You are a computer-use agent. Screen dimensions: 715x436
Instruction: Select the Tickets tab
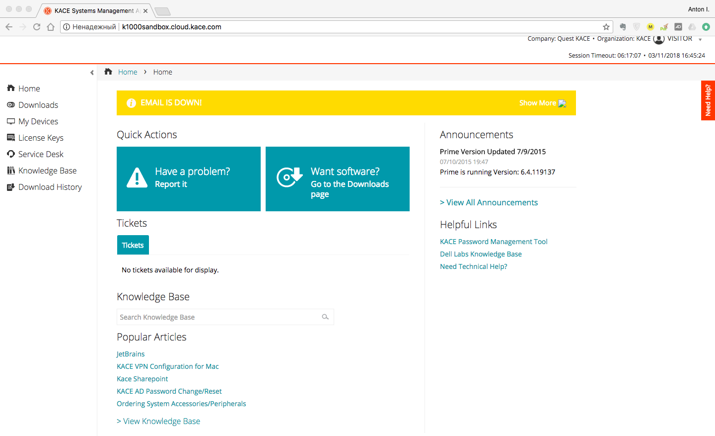tap(133, 245)
